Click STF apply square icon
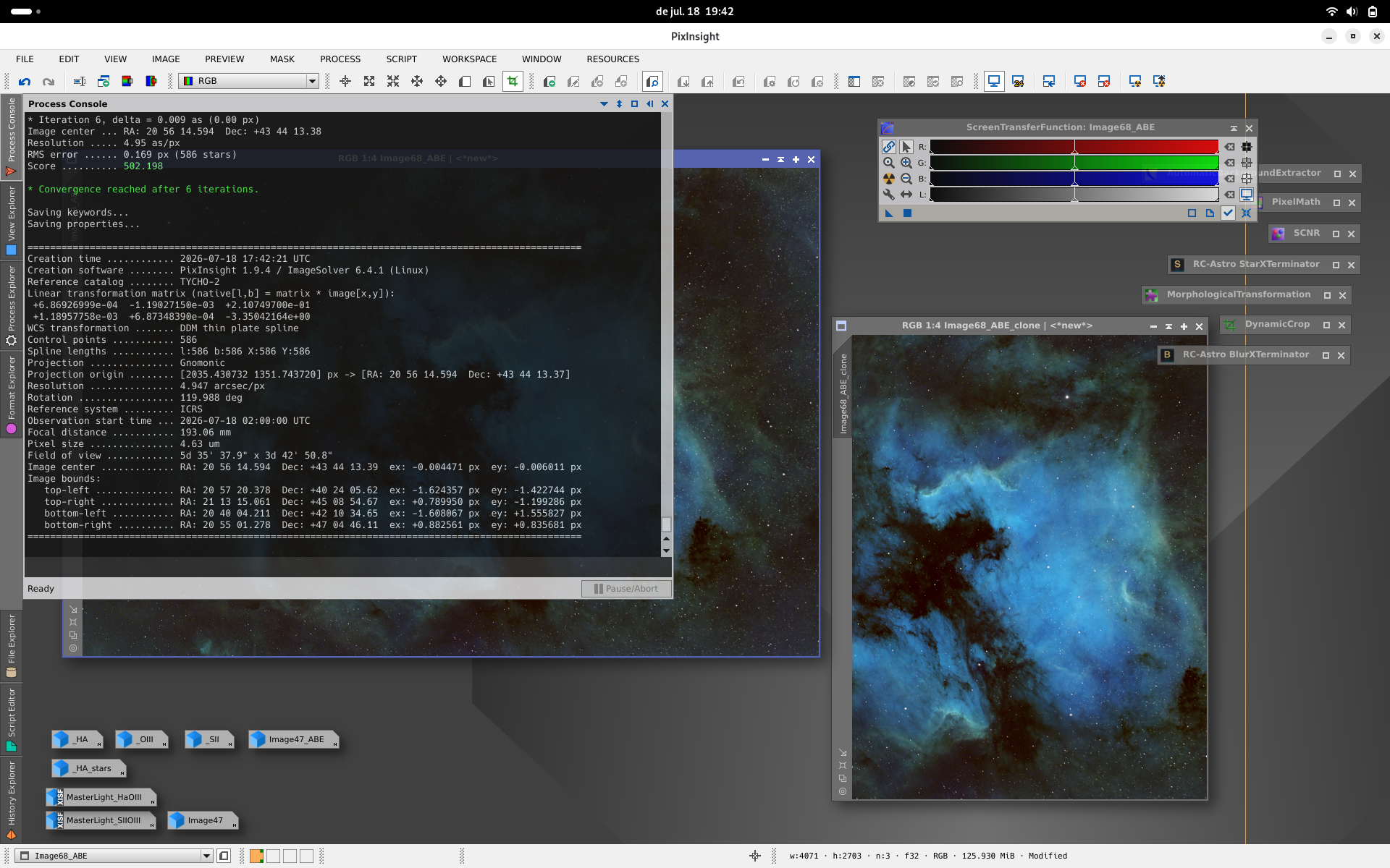 coord(907,213)
